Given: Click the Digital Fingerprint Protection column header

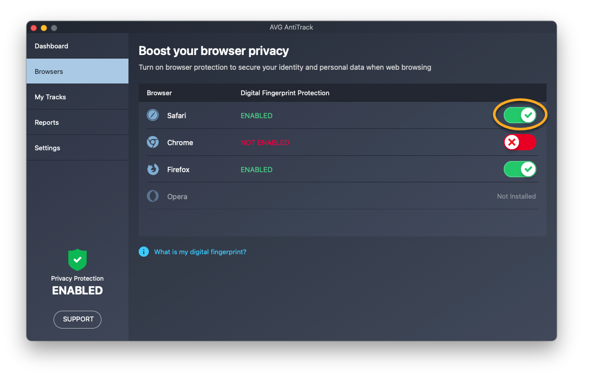Looking at the screenshot, I should coord(285,93).
